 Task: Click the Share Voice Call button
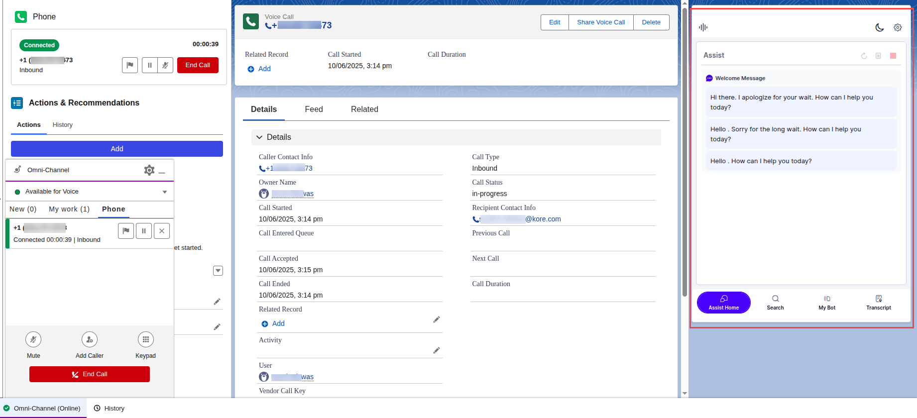coord(601,22)
